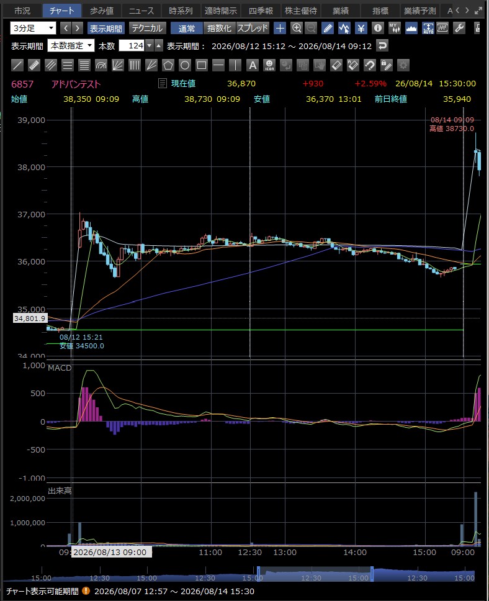Toggle the area chart icon
The image size is (489, 601).
pos(411,28)
